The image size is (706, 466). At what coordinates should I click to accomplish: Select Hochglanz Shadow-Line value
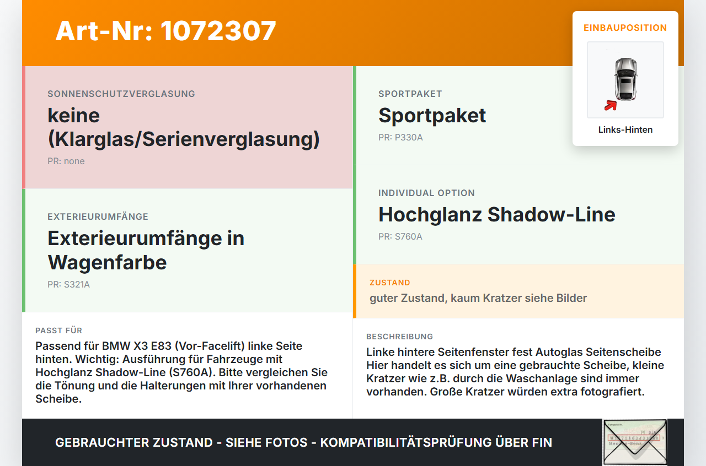click(x=497, y=215)
